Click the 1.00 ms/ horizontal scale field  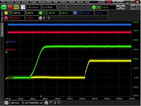click(15, 103)
